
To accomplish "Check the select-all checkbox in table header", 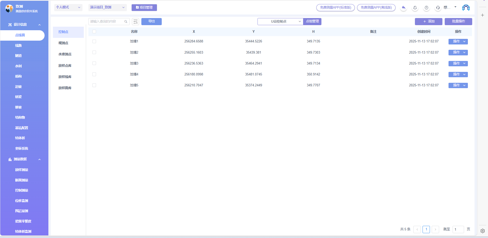I will click(94, 31).
